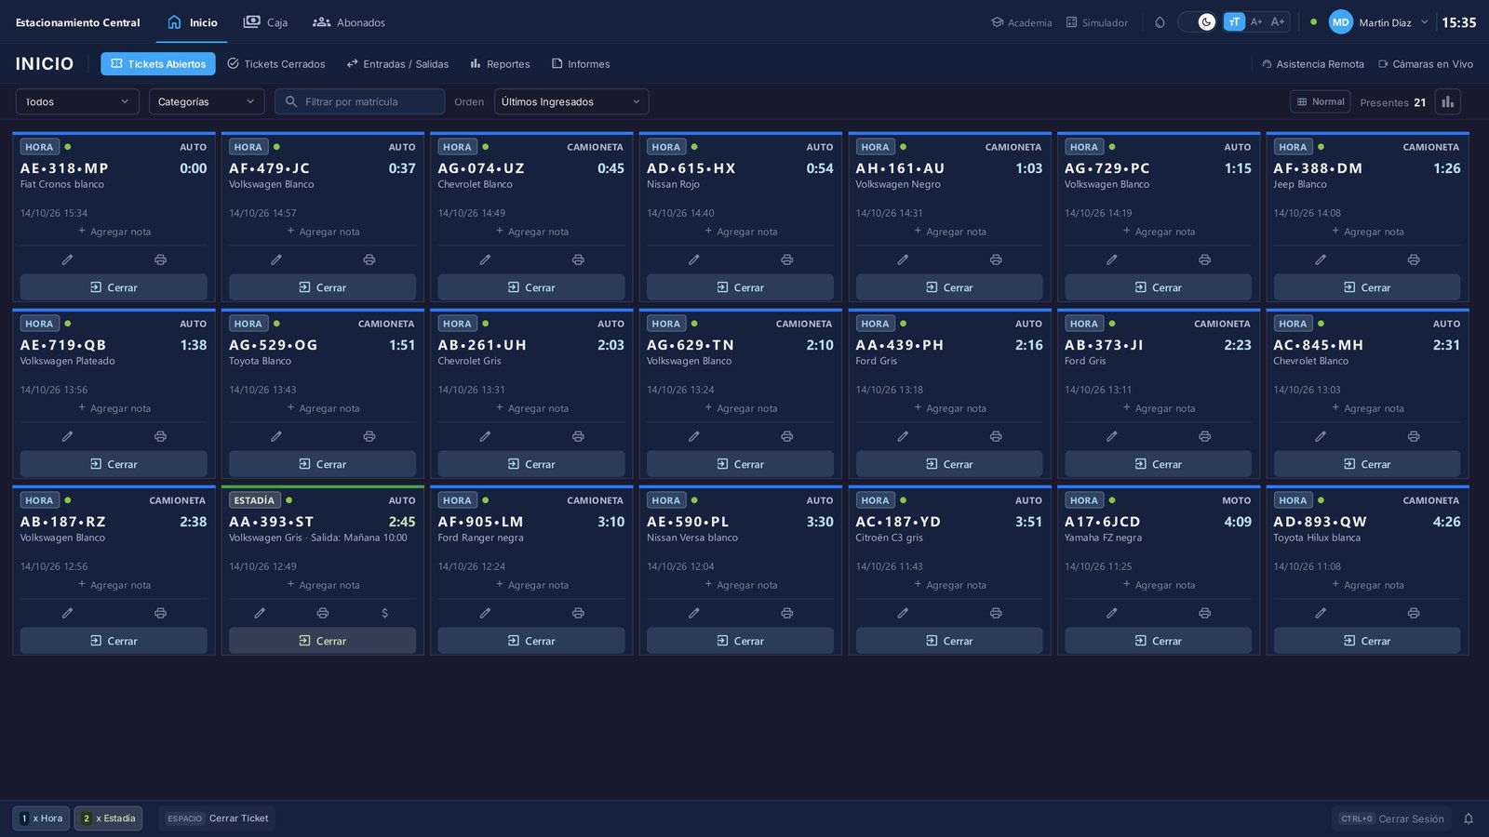Toggle the Normal grid view button
Viewport: 1489px width, 837px height.
[1321, 102]
